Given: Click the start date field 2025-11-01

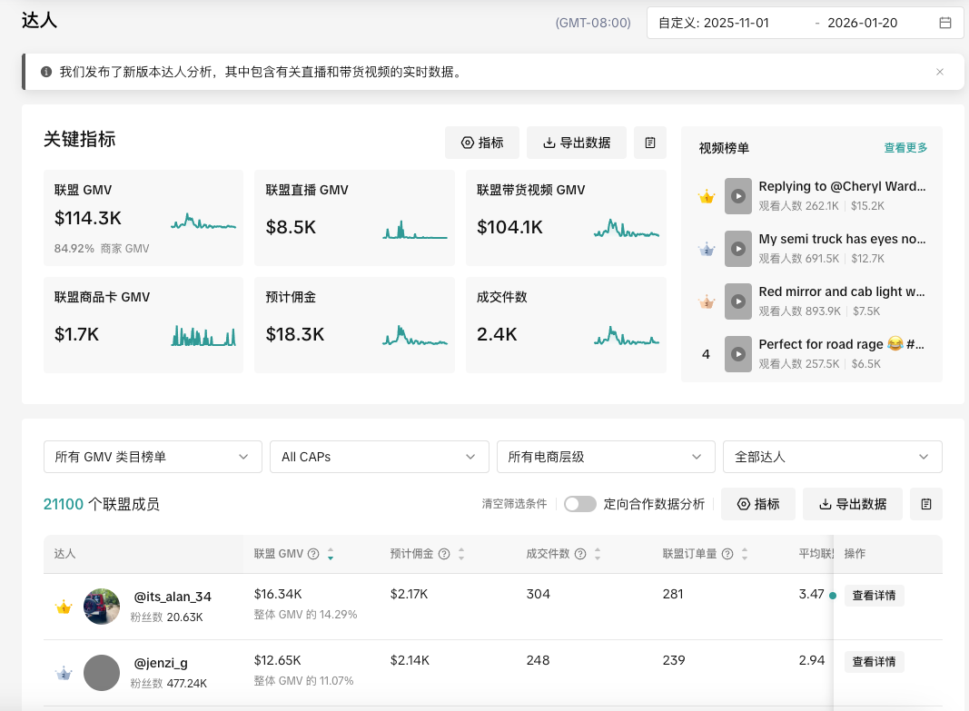Looking at the screenshot, I should coord(736,23).
